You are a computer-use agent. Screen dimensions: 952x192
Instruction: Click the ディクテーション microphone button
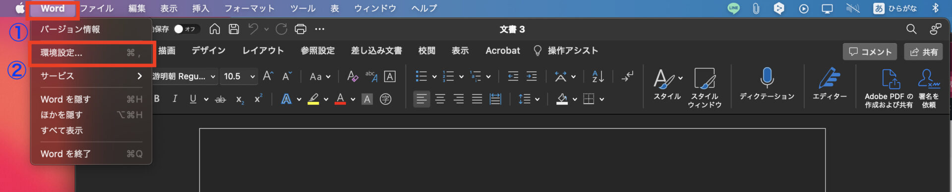point(767,84)
